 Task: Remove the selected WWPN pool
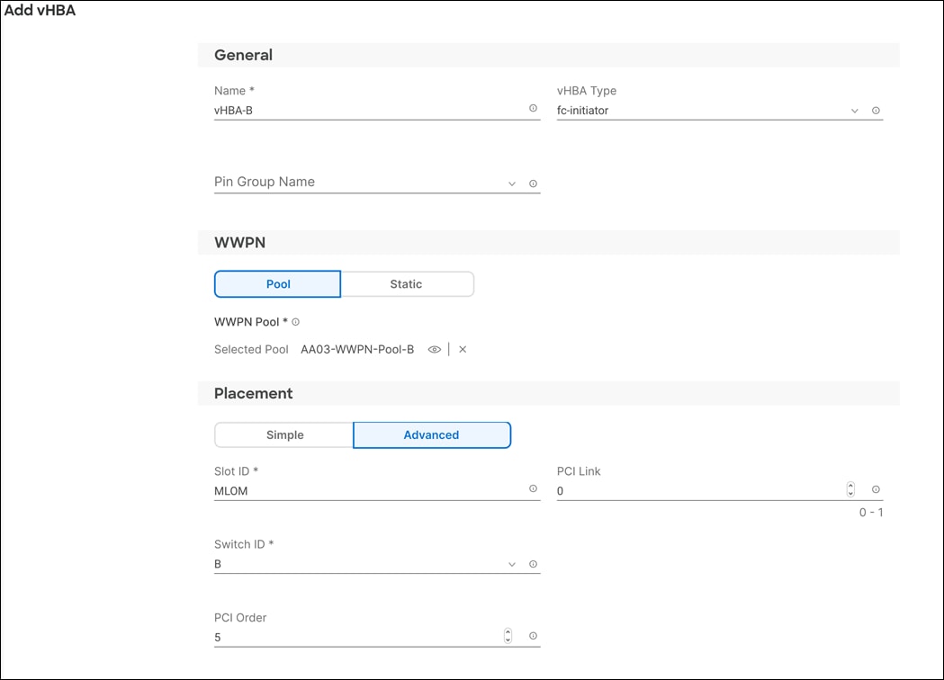coord(463,349)
